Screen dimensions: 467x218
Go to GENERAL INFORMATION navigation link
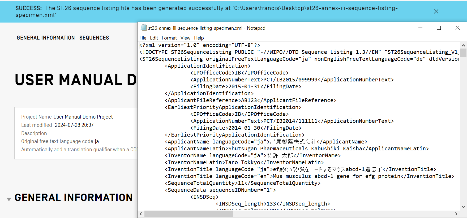46,38
